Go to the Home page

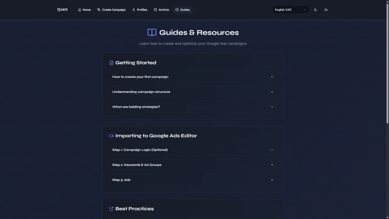tap(84, 10)
